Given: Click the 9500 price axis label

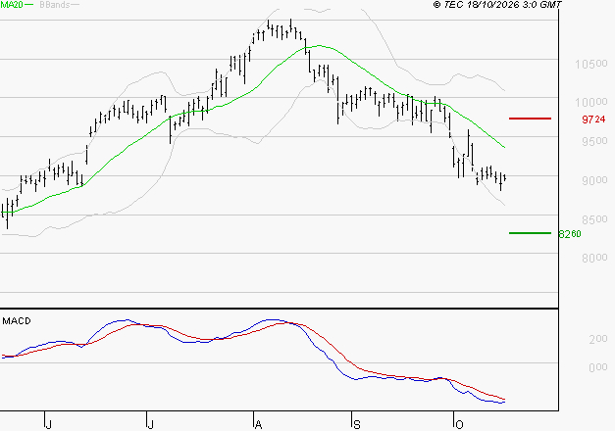Looking at the screenshot, I should (x=594, y=141).
